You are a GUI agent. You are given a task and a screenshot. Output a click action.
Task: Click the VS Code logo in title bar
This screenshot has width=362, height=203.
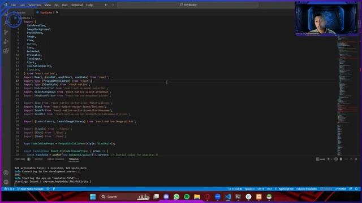(x=6, y=5)
